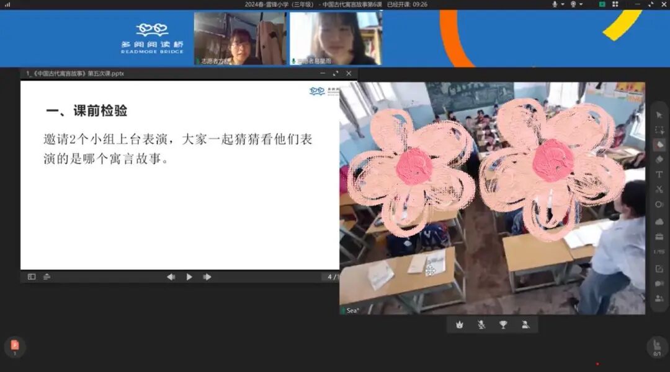Click the 4/15 slide progress indicator

[x=331, y=277]
